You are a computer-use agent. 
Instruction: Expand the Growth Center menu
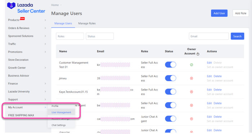27,68
